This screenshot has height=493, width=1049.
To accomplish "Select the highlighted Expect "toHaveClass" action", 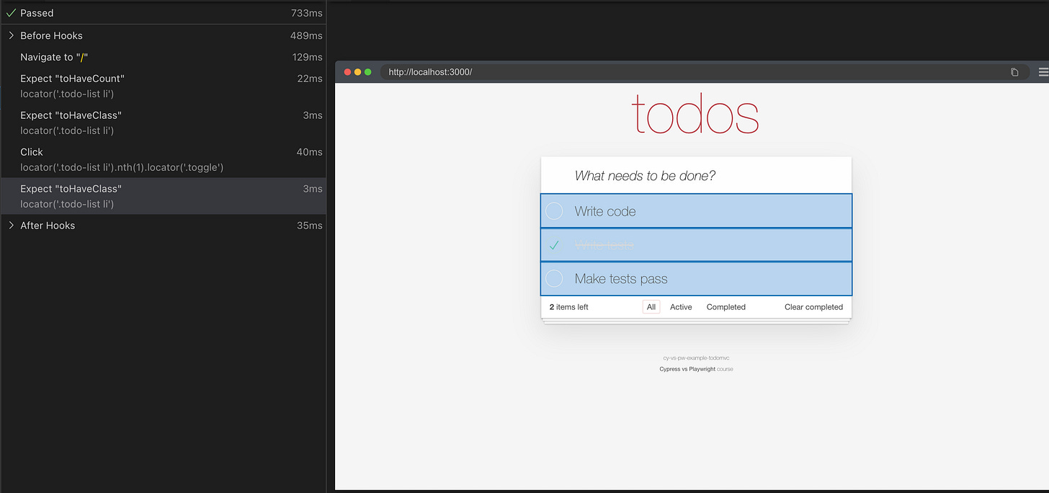I will tap(163, 196).
